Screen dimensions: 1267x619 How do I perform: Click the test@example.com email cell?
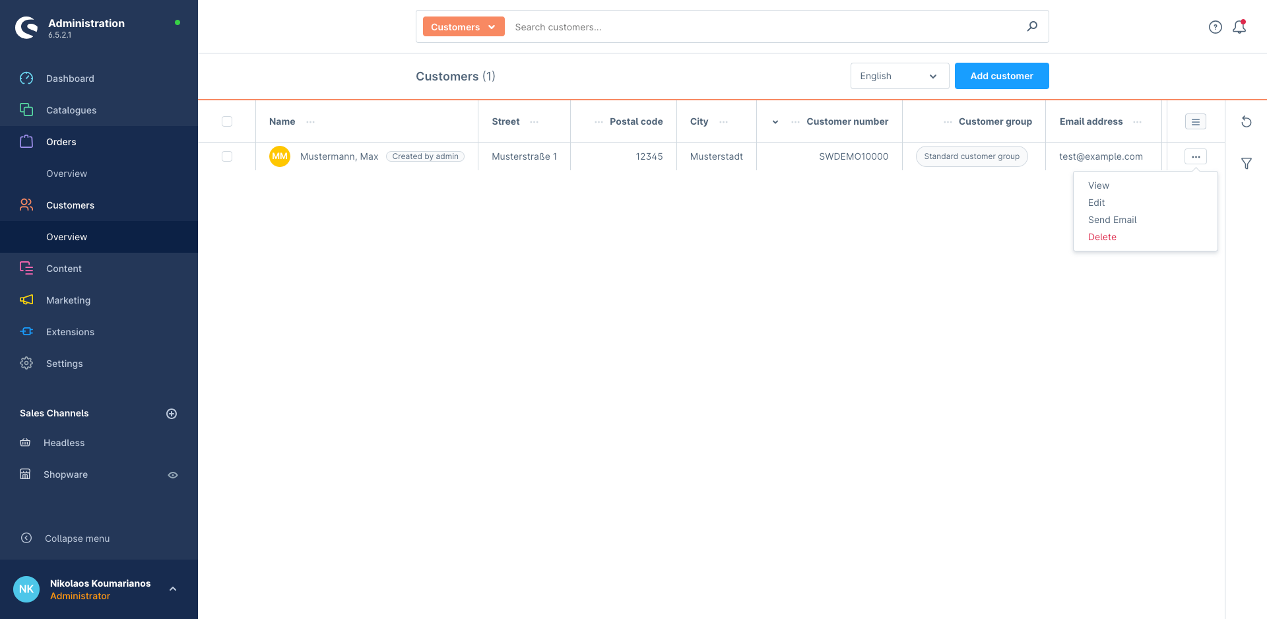[1101, 156]
